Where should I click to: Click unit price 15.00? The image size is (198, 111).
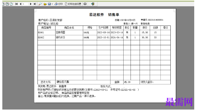(145, 32)
